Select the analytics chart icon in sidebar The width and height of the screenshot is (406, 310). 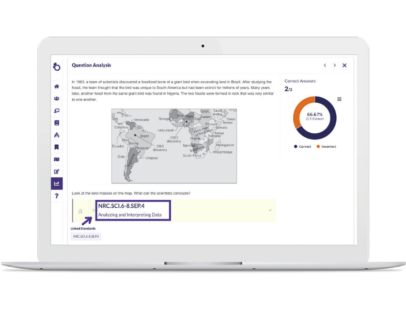click(x=57, y=183)
